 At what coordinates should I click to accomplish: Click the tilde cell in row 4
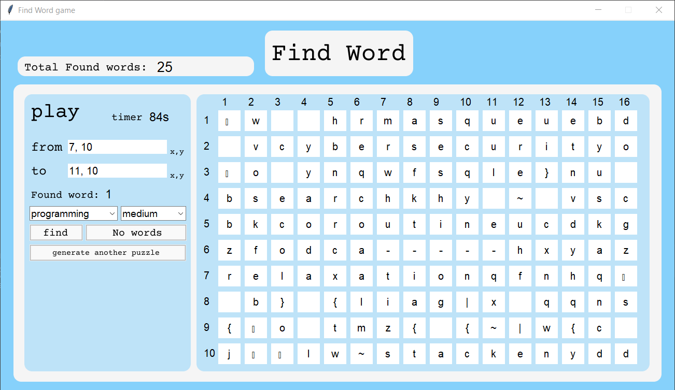[x=520, y=198]
